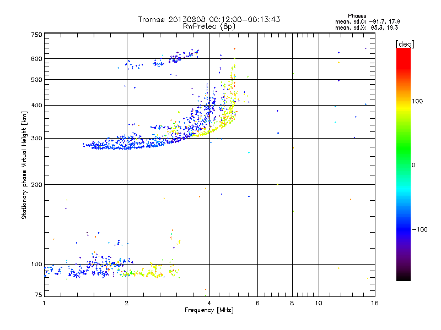The image size is (441, 330).
Task: Click the 200 km tick label on the height axis
Action: 36,185
